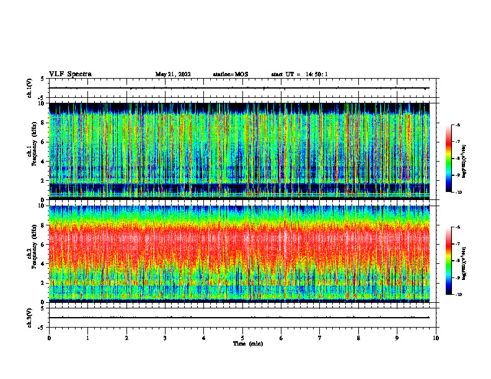Click time axis tick label "9"

coord(397,338)
